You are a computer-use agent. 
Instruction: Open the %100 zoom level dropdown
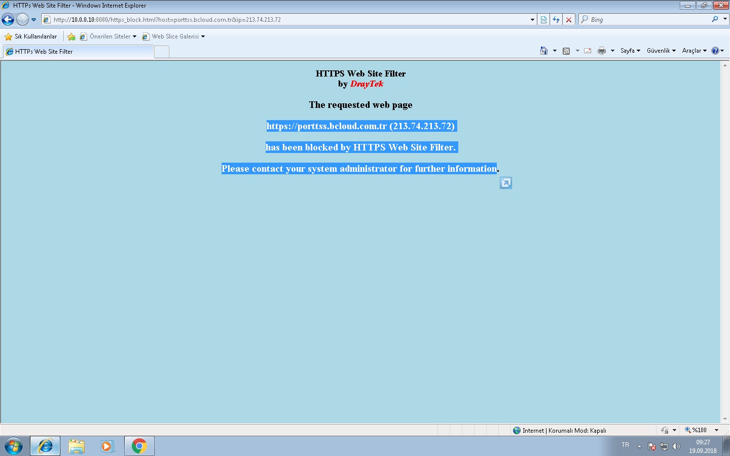716,430
